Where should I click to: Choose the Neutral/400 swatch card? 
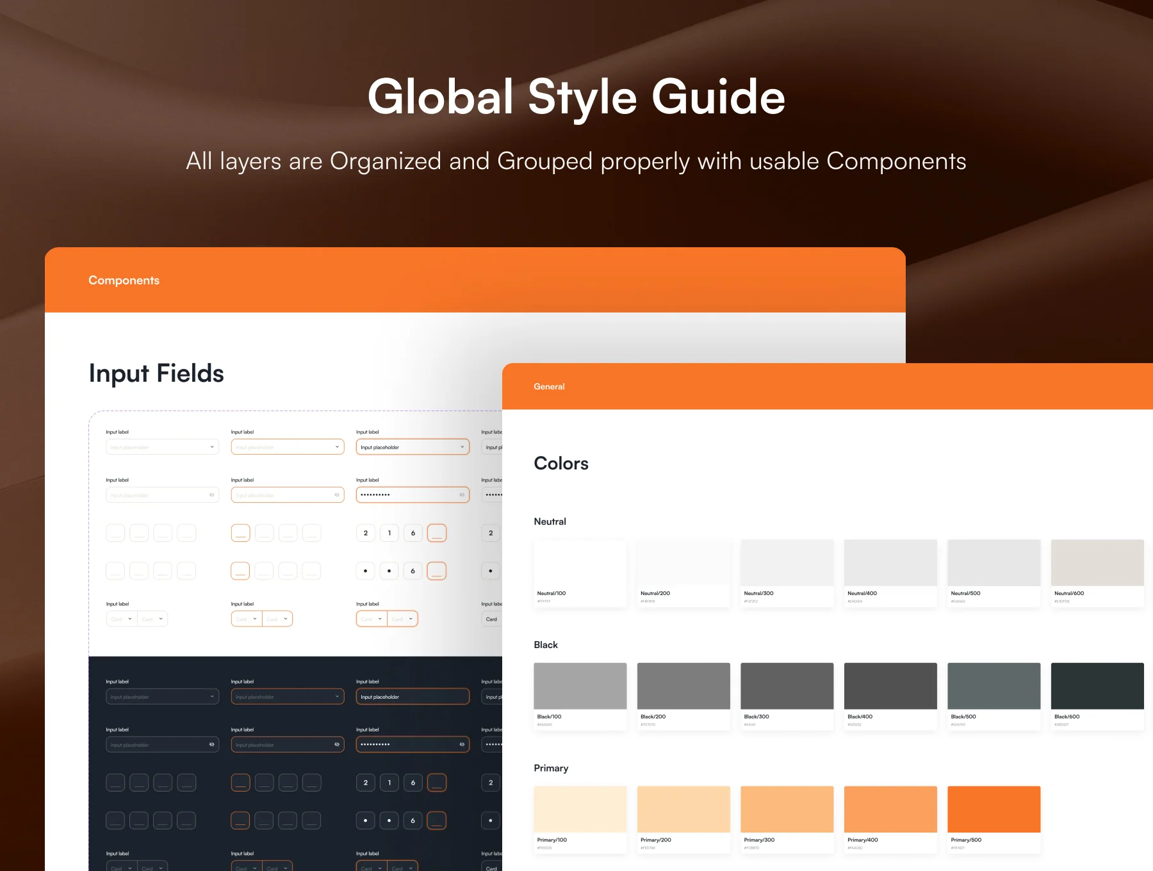pyautogui.click(x=890, y=573)
